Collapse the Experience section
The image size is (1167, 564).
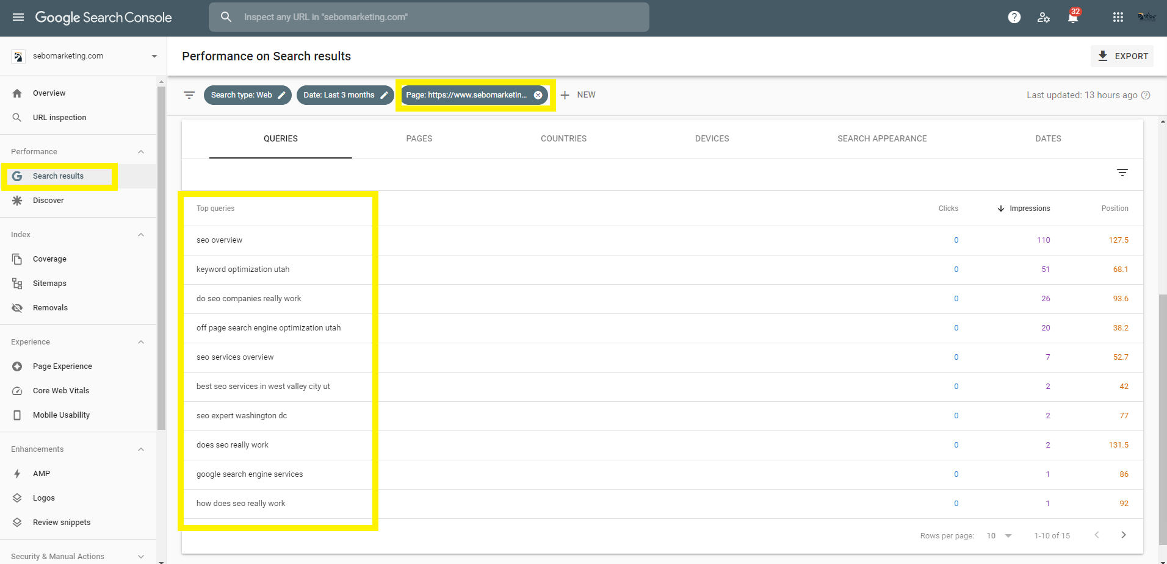click(x=141, y=342)
